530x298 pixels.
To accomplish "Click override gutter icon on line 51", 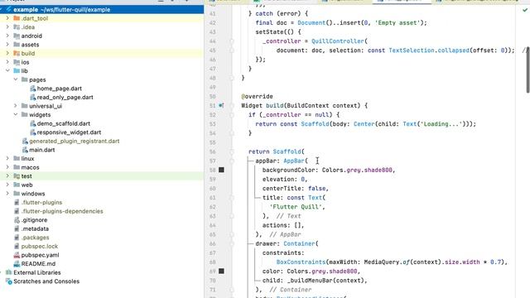I will pos(221,105).
